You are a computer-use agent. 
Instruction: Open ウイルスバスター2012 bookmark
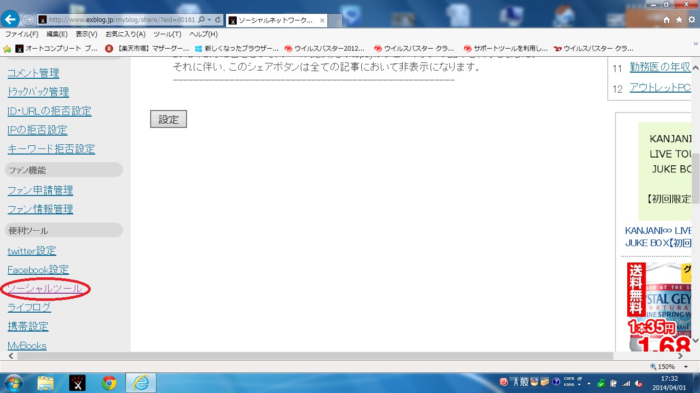click(325, 49)
